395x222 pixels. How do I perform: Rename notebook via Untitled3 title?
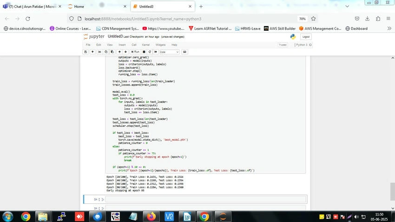(x=115, y=37)
